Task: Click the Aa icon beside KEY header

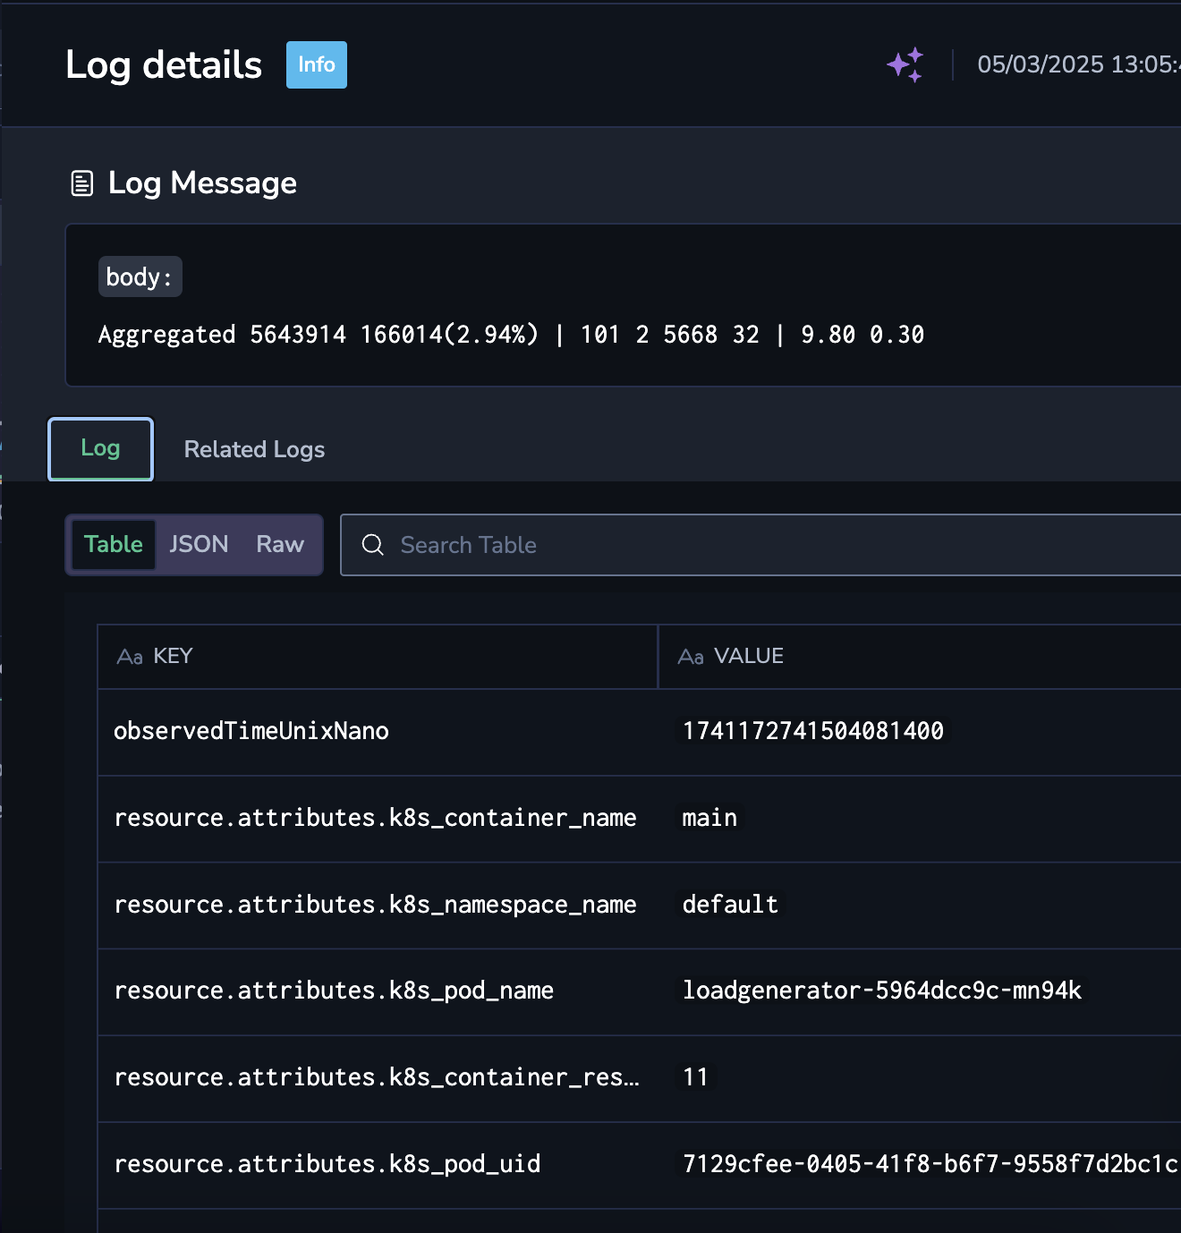Action: (130, 657)
